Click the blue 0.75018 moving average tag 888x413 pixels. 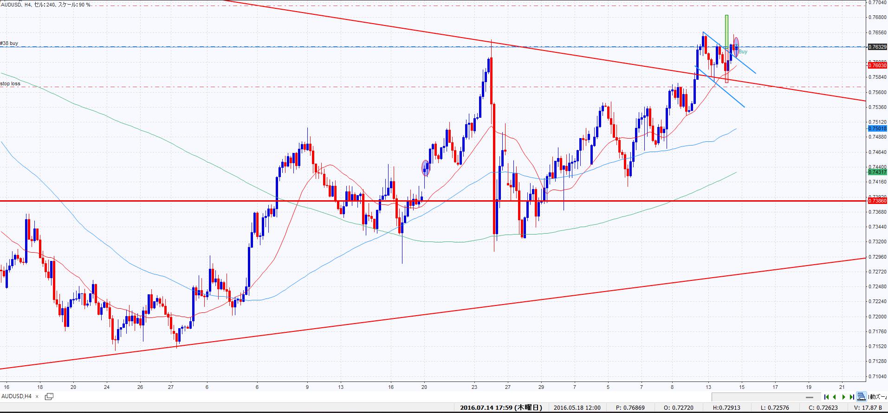(x=877, y=128)
